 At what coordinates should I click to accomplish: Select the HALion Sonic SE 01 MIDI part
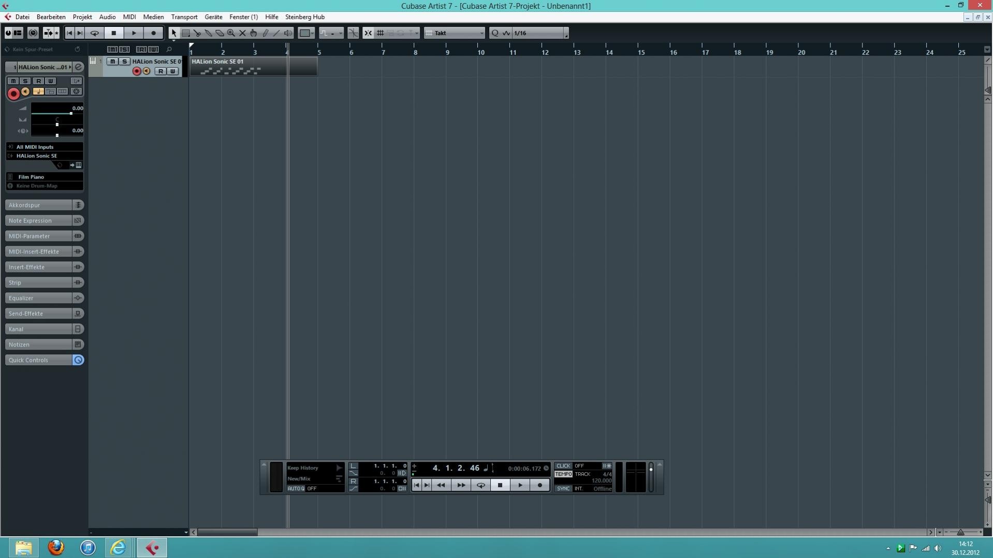coord(254,66)
